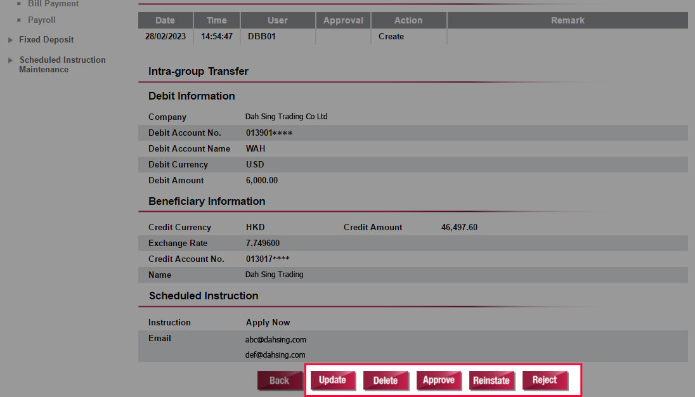The height and width of the screenshot is (397, 695).
Task: Select credit amount 46,497.60
Action: pos(459,227)
